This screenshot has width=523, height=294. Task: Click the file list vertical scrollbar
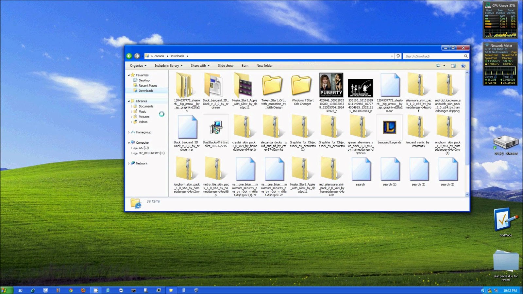(x=467, y=119)
